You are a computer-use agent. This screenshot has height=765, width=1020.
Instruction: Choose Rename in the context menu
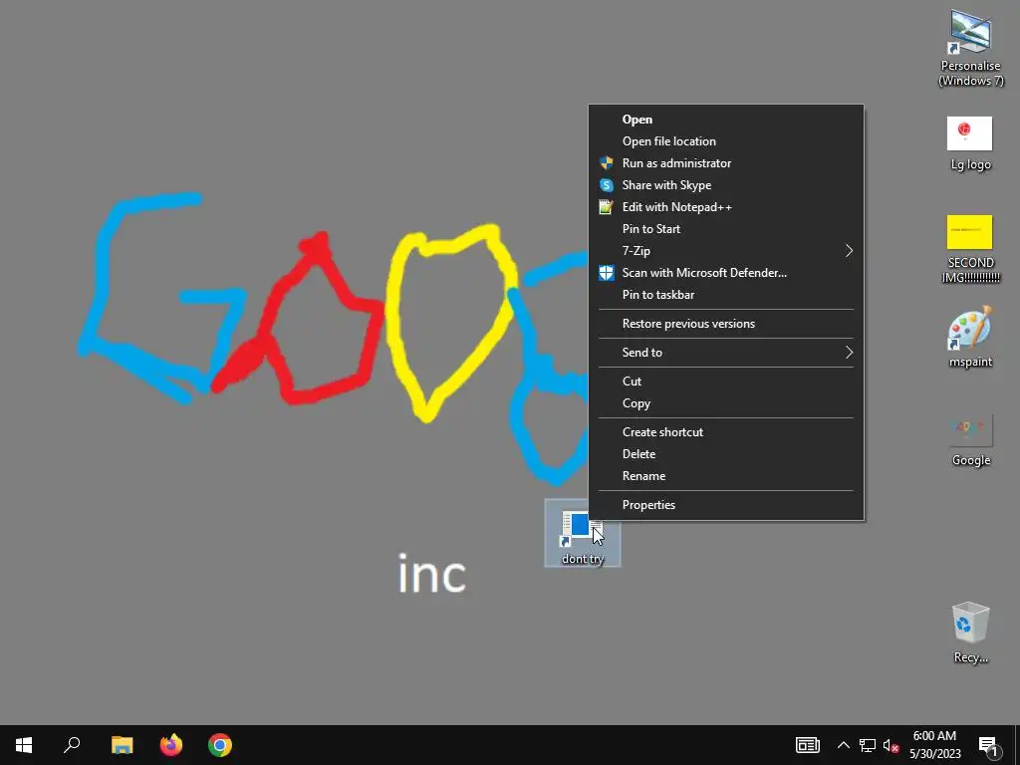726,476
